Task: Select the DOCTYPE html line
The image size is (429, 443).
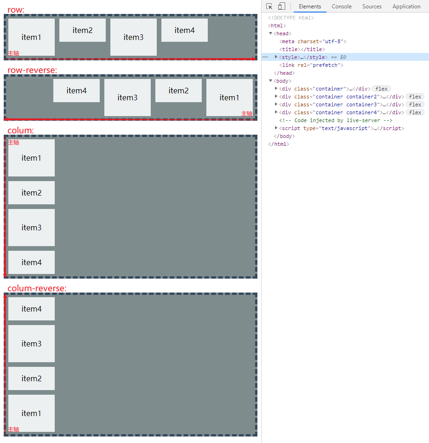Action: tap(291, 18)
